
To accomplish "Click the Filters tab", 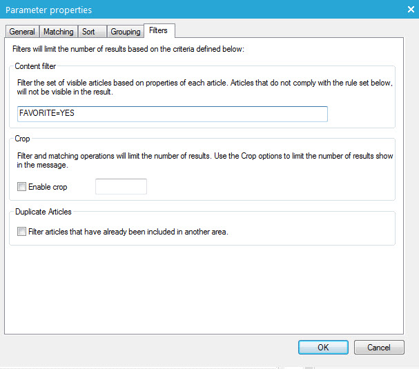I will (x=159, y=31).
